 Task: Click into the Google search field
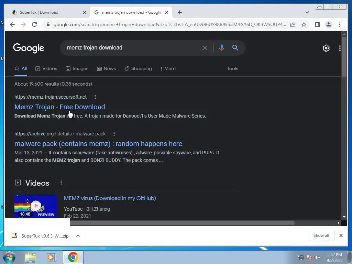tap(132, 48)
